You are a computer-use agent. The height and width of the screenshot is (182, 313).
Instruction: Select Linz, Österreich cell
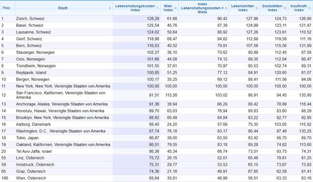click(64, 158)
